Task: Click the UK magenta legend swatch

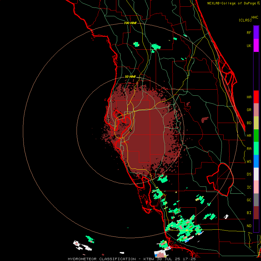Action: pyautogui.click(x=256, y=46)
